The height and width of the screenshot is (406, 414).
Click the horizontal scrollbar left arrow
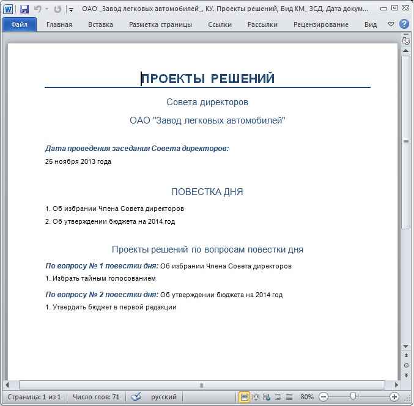point(7,385)
